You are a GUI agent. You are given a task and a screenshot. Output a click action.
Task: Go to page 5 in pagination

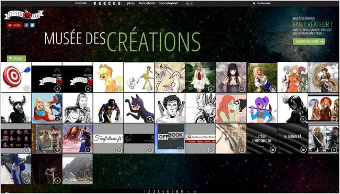click(x=163, y=191)
